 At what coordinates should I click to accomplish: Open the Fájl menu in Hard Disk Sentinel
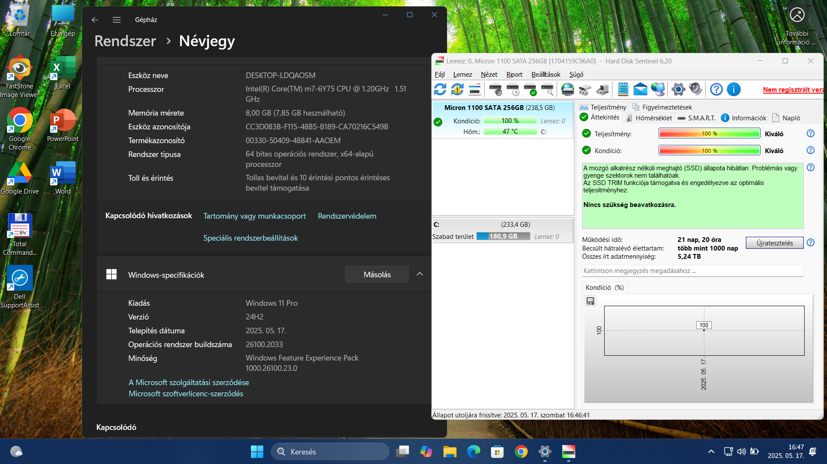click(440, 75)
